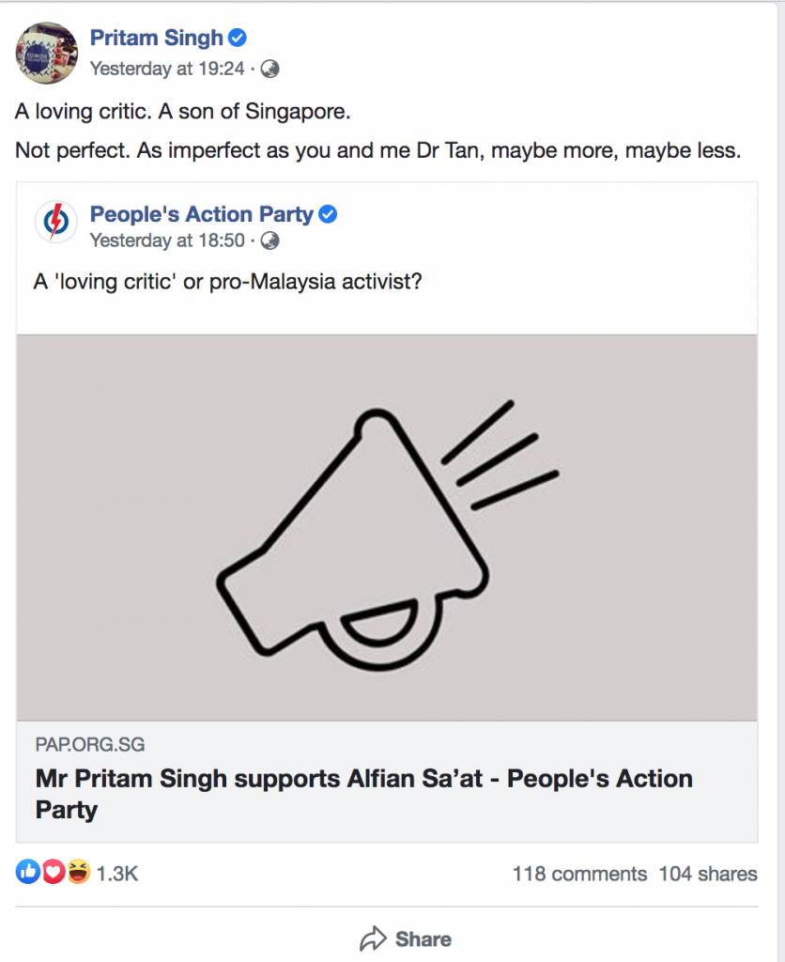Click the People's Action Party verified badge
785x962 pixels.
[x=328, y=214]
